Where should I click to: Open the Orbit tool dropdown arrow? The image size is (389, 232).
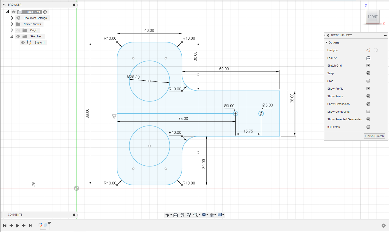pos(171,215)
